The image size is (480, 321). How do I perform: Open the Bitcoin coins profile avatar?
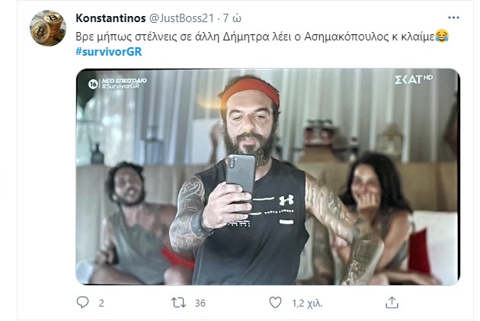point(48,28)
